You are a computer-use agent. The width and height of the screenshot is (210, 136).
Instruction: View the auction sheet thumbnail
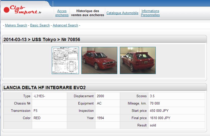click(x=65, y=60)
